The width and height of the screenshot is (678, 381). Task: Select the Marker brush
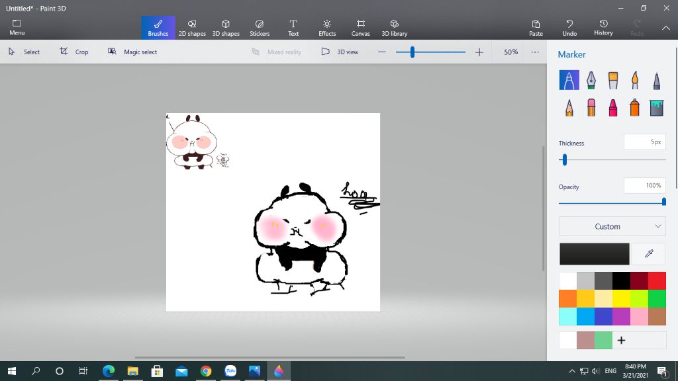569,80
